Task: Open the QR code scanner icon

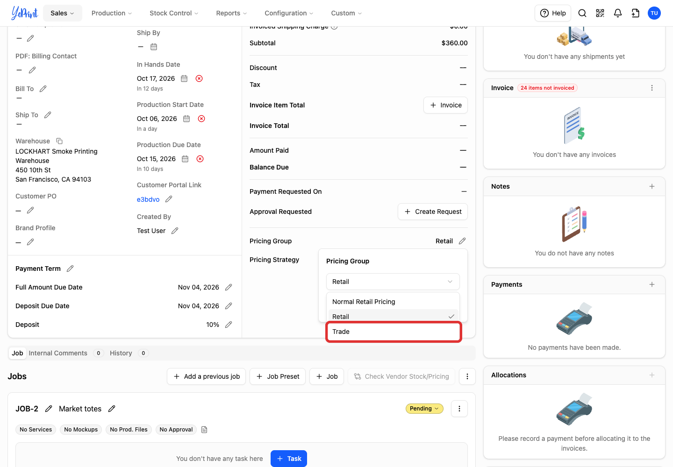Action: (x=600, y=13)
